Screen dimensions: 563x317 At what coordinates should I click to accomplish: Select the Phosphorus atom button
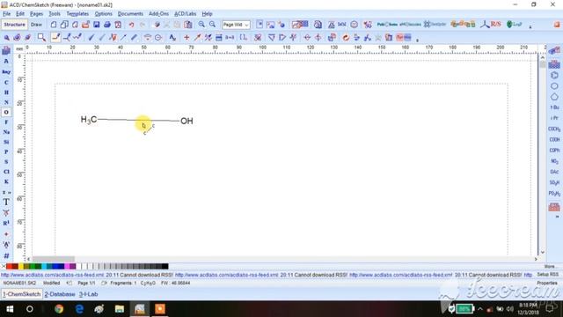[6, 151]
